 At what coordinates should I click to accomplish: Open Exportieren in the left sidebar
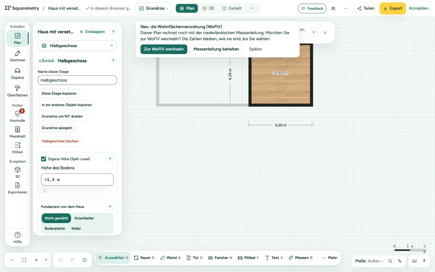point(17,188)
